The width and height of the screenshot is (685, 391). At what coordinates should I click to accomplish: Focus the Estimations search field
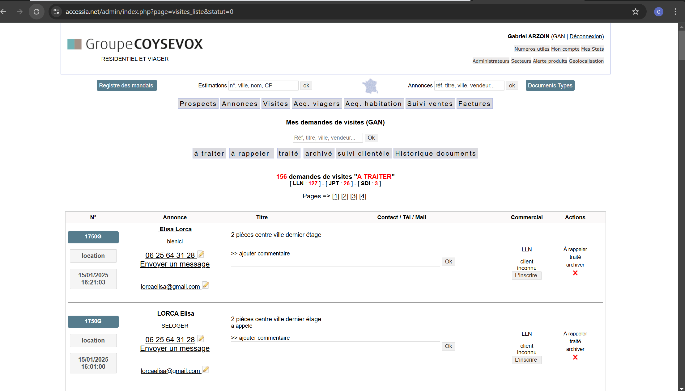[x=263, y=86]
